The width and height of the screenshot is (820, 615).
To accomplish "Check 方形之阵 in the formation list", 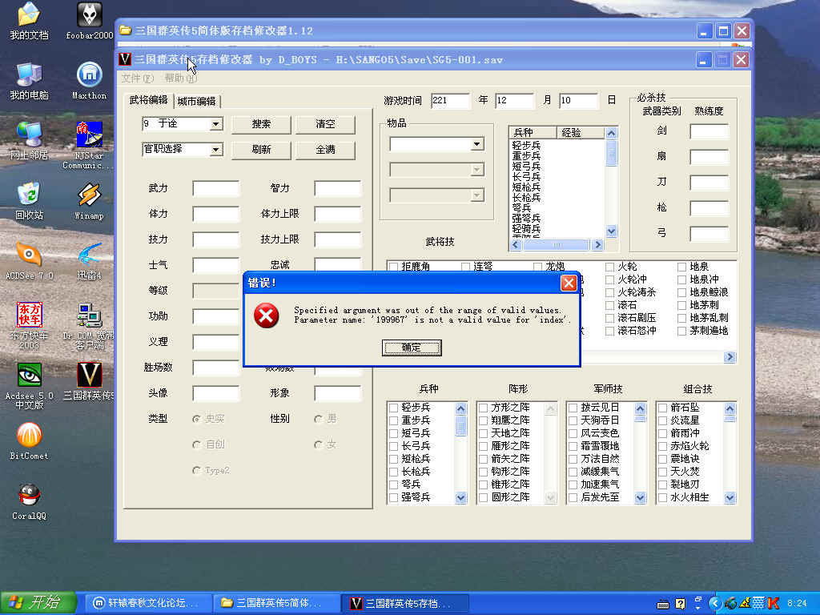I will 484,408.
